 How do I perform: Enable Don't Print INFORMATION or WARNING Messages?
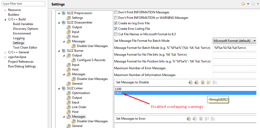tap(116, 18)
